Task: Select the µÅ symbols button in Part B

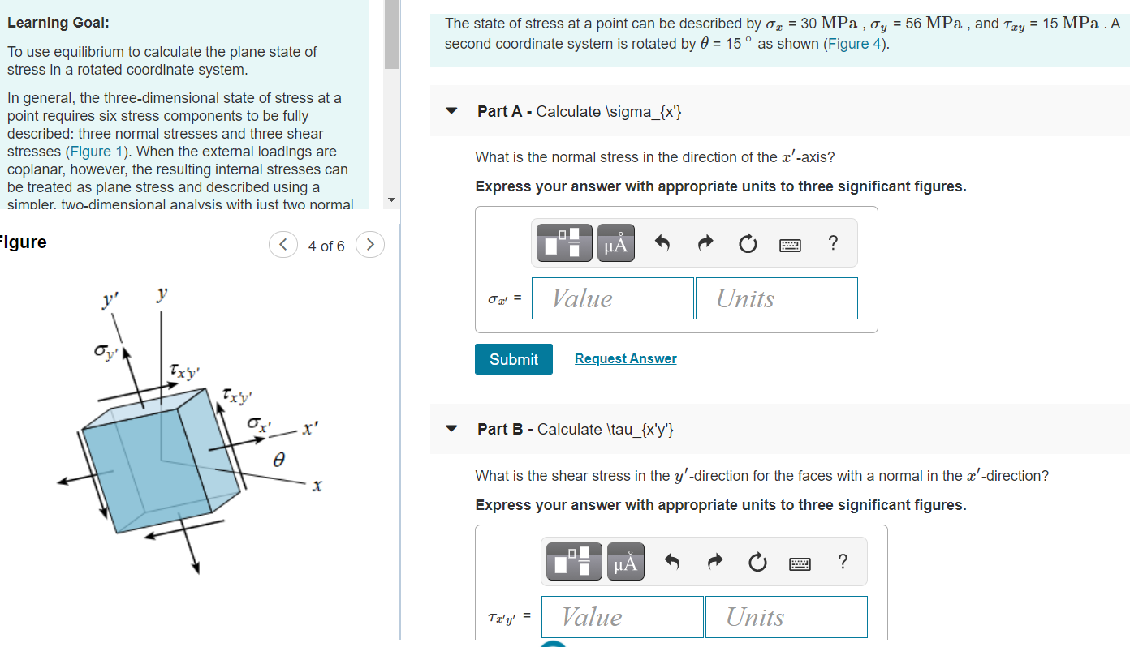Action: 626,562
